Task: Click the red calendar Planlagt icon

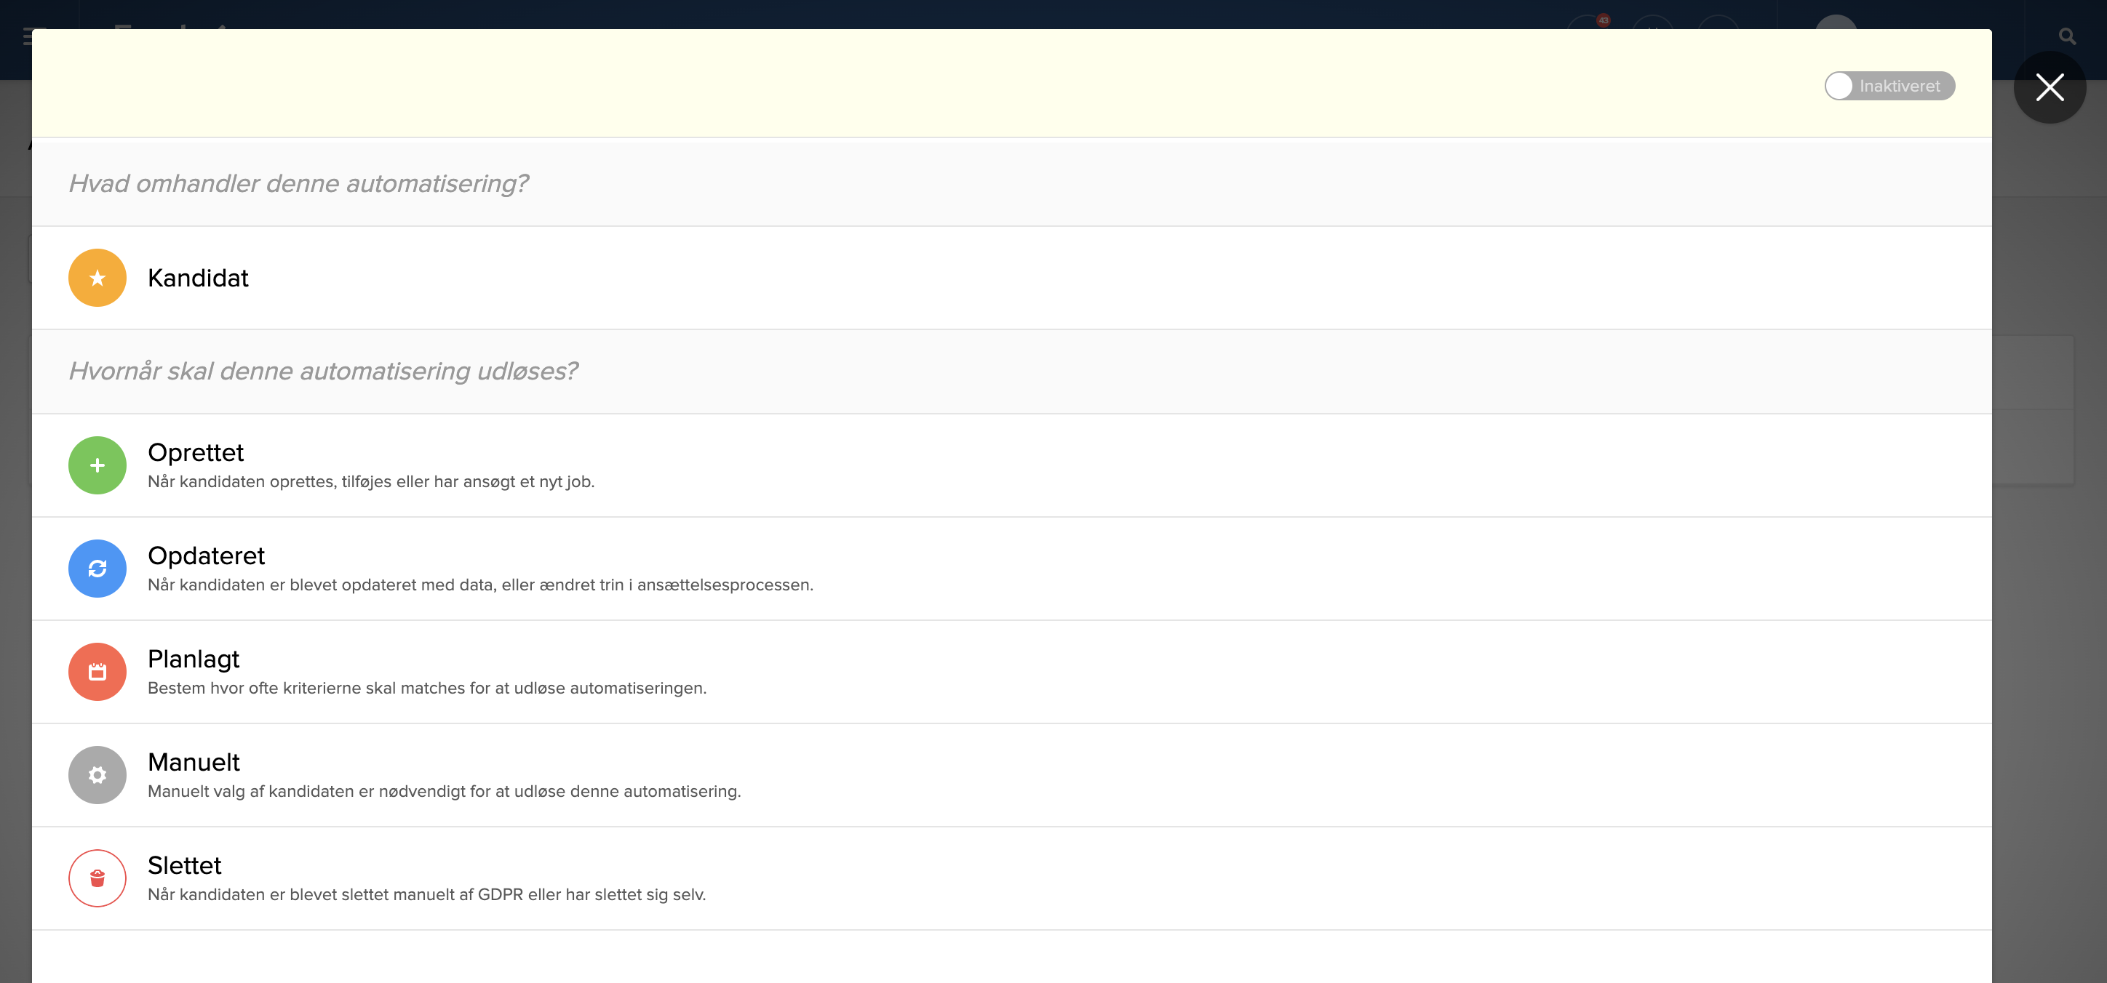Action: [x=97, y=672]
